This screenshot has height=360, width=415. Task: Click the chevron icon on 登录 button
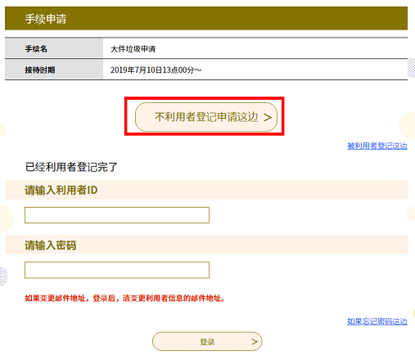[255, 341]
